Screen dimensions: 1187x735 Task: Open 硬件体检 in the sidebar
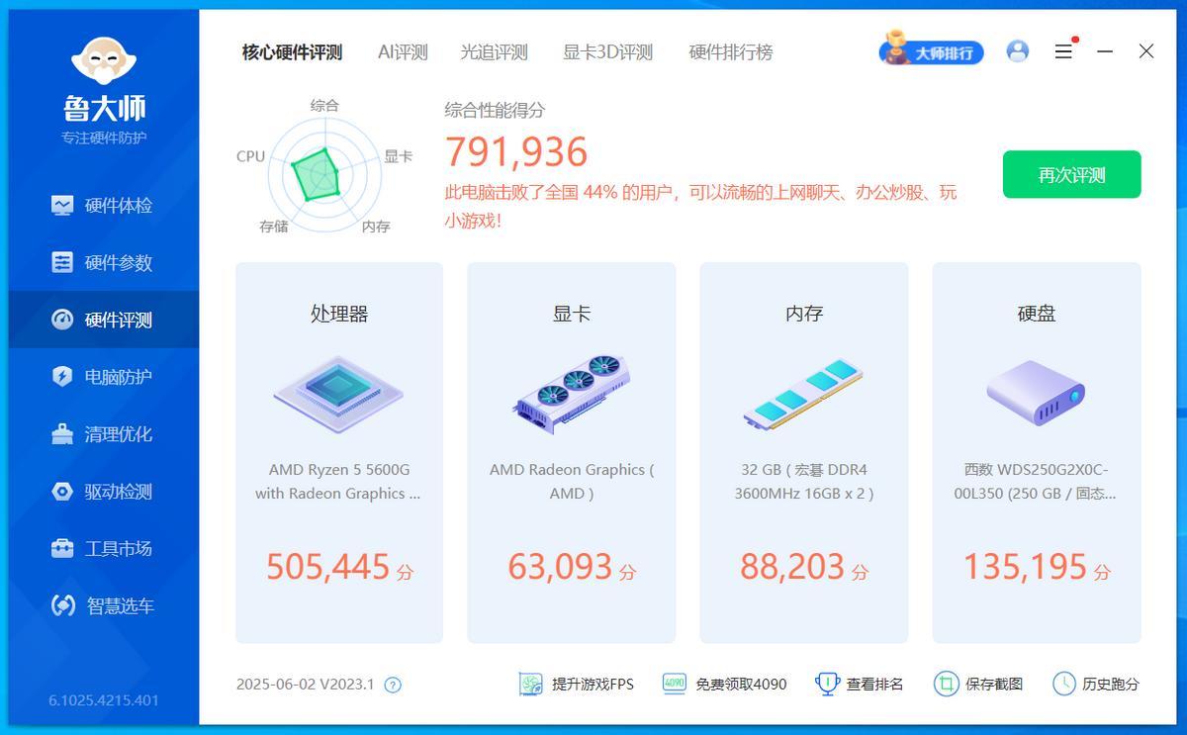(x=103, y=206)
